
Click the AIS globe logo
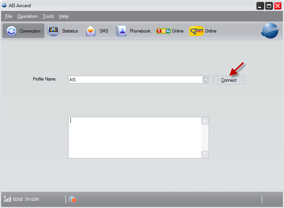tap(271, 31)
